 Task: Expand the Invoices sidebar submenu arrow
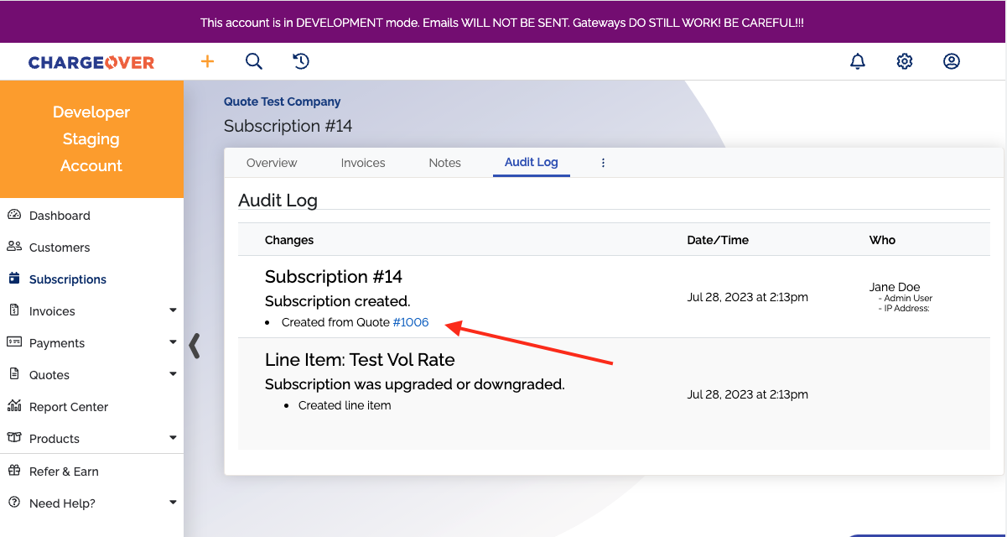pos(173,310)
